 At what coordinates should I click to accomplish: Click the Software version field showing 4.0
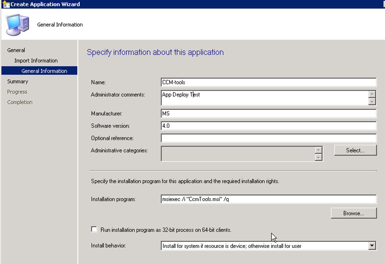coord(268,126)
